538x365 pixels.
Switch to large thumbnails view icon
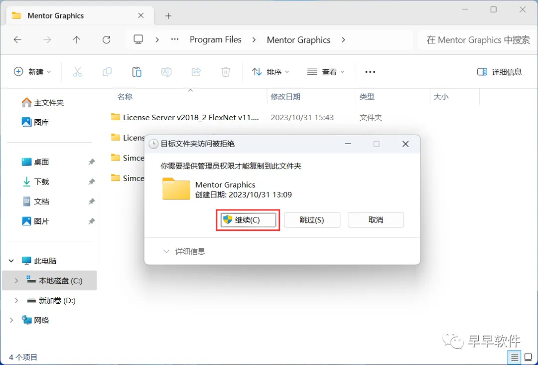(x=528, y=358)
